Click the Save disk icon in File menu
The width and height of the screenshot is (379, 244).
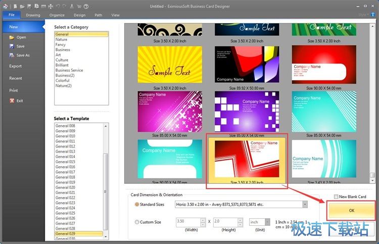pos(12,46)
